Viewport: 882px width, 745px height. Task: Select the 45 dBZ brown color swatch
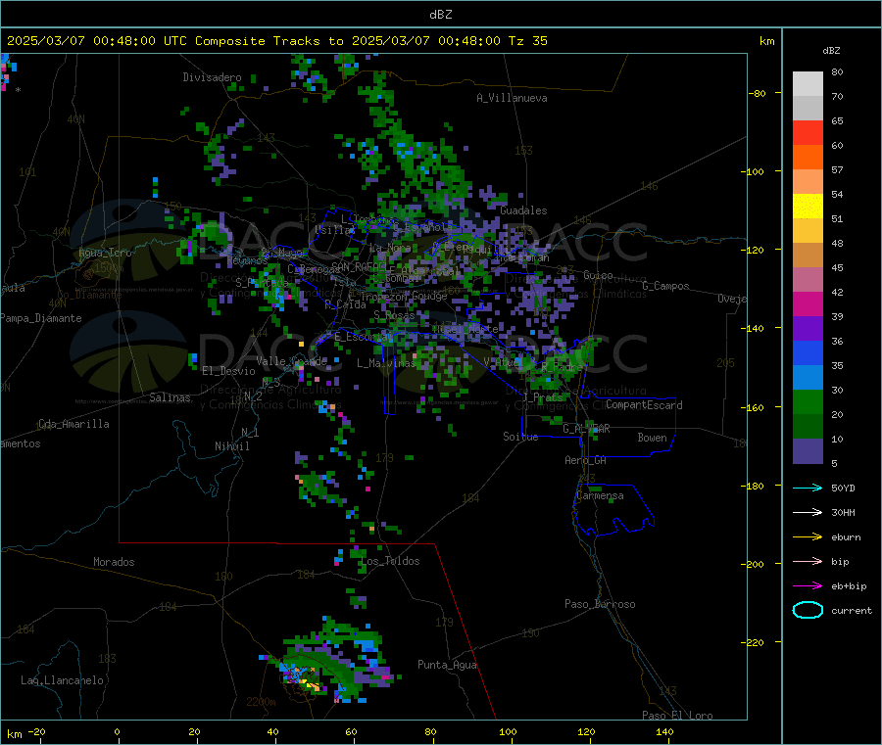[808, 256]
